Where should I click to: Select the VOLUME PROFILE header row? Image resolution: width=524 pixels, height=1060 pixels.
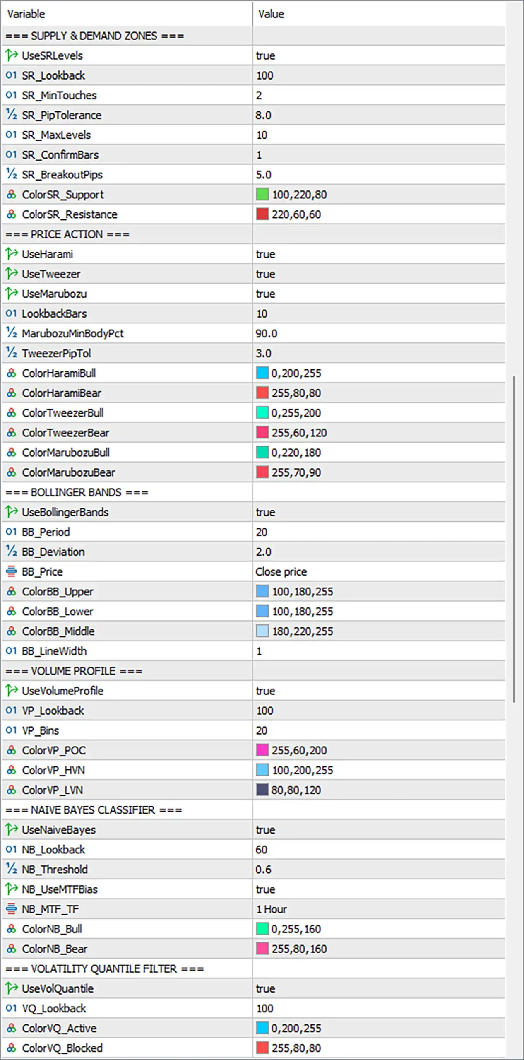point(253,671)
